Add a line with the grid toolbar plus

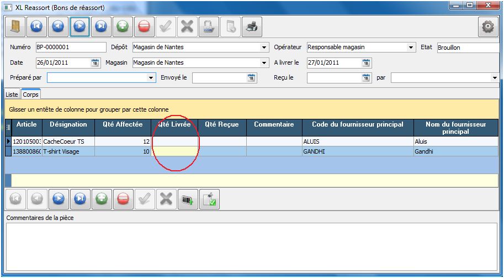(x=102, y=199)
